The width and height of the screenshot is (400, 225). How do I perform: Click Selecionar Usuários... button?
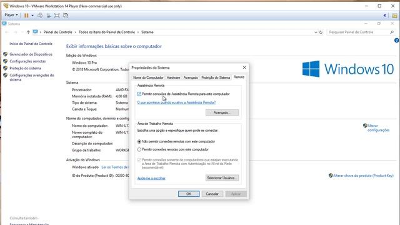222,177
